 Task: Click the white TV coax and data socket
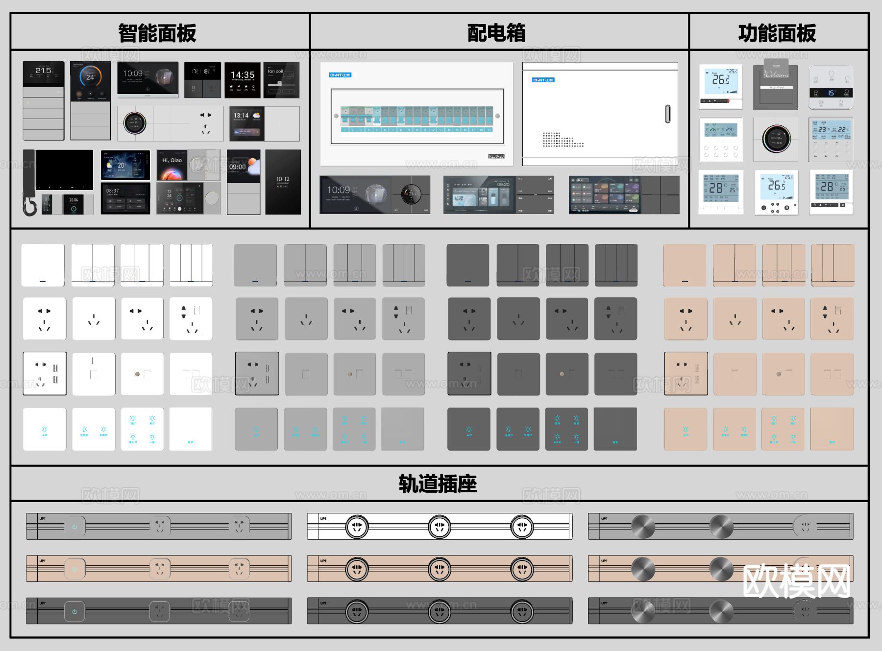click(x=143, y=374)
